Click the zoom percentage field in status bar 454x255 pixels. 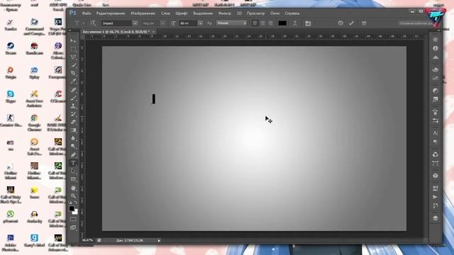tap(88, 241)
